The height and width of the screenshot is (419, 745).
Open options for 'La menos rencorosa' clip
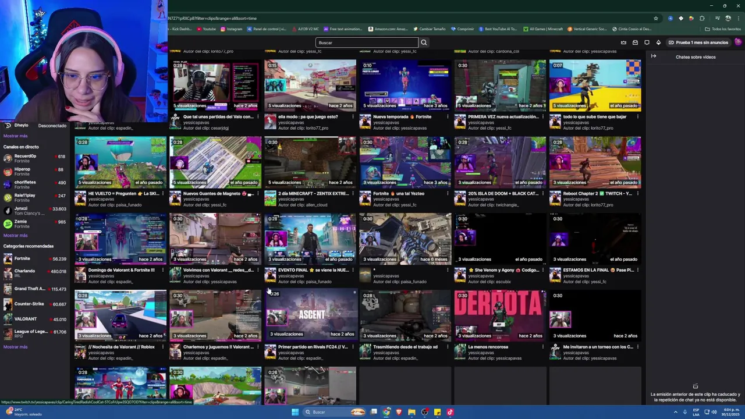(x=542, y=347)
